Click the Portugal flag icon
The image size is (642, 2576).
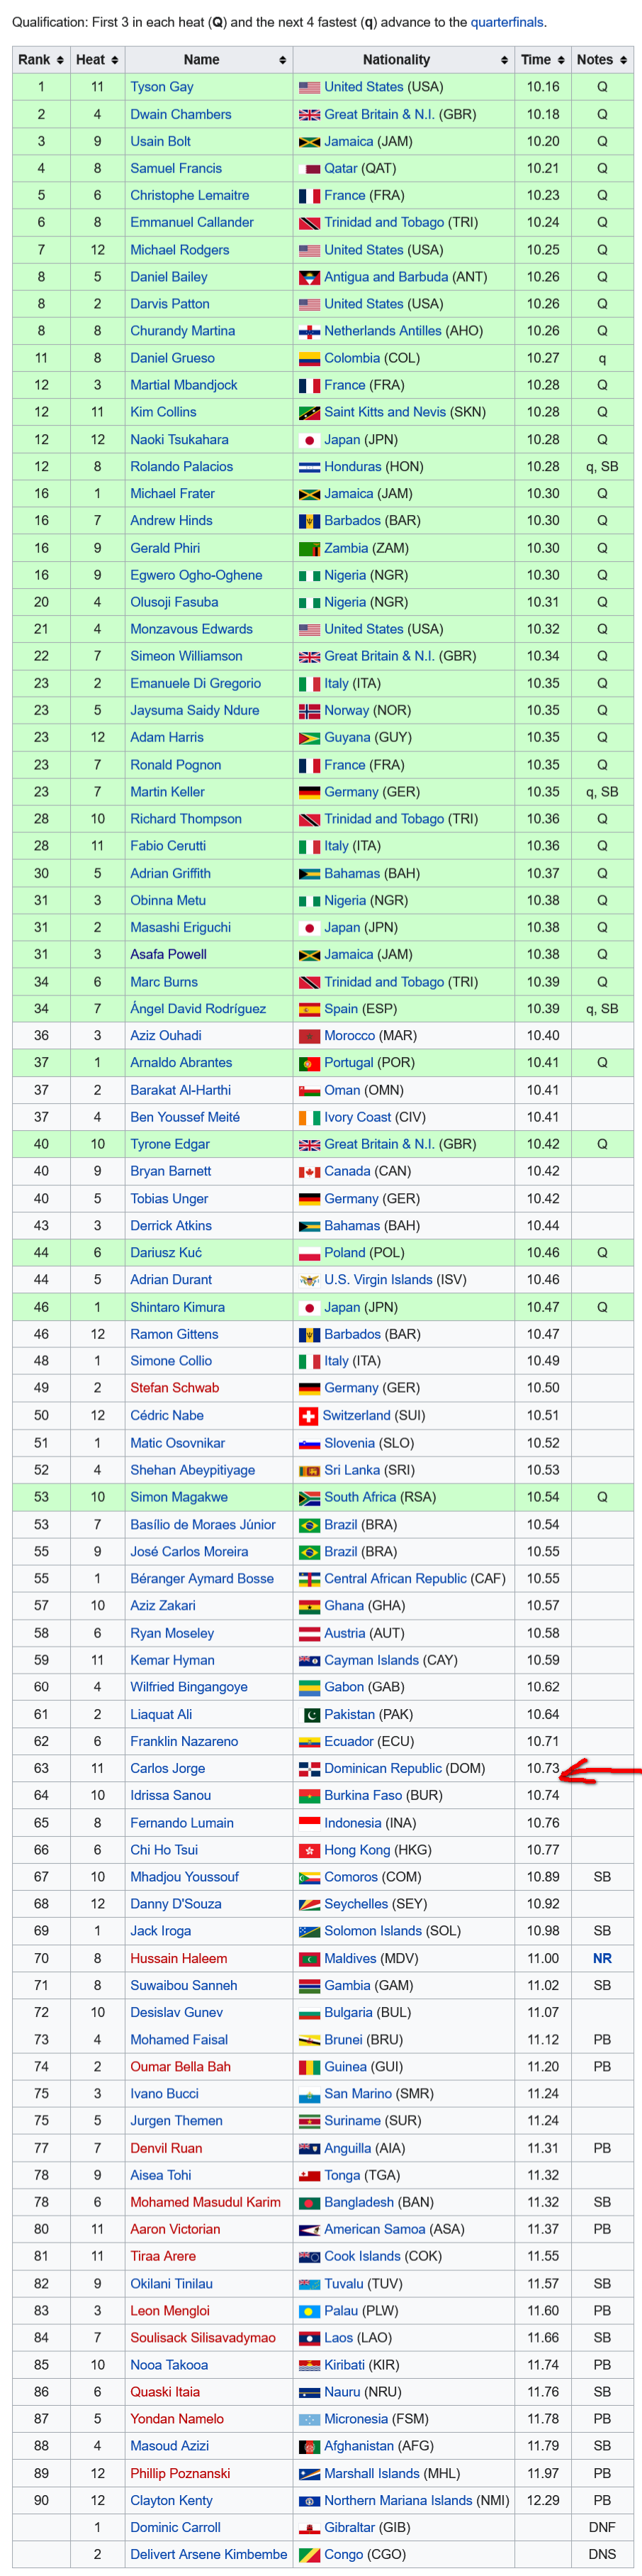(310, 1062)
